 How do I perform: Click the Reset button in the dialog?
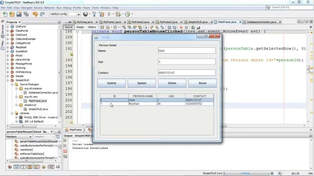pos(203,83)
